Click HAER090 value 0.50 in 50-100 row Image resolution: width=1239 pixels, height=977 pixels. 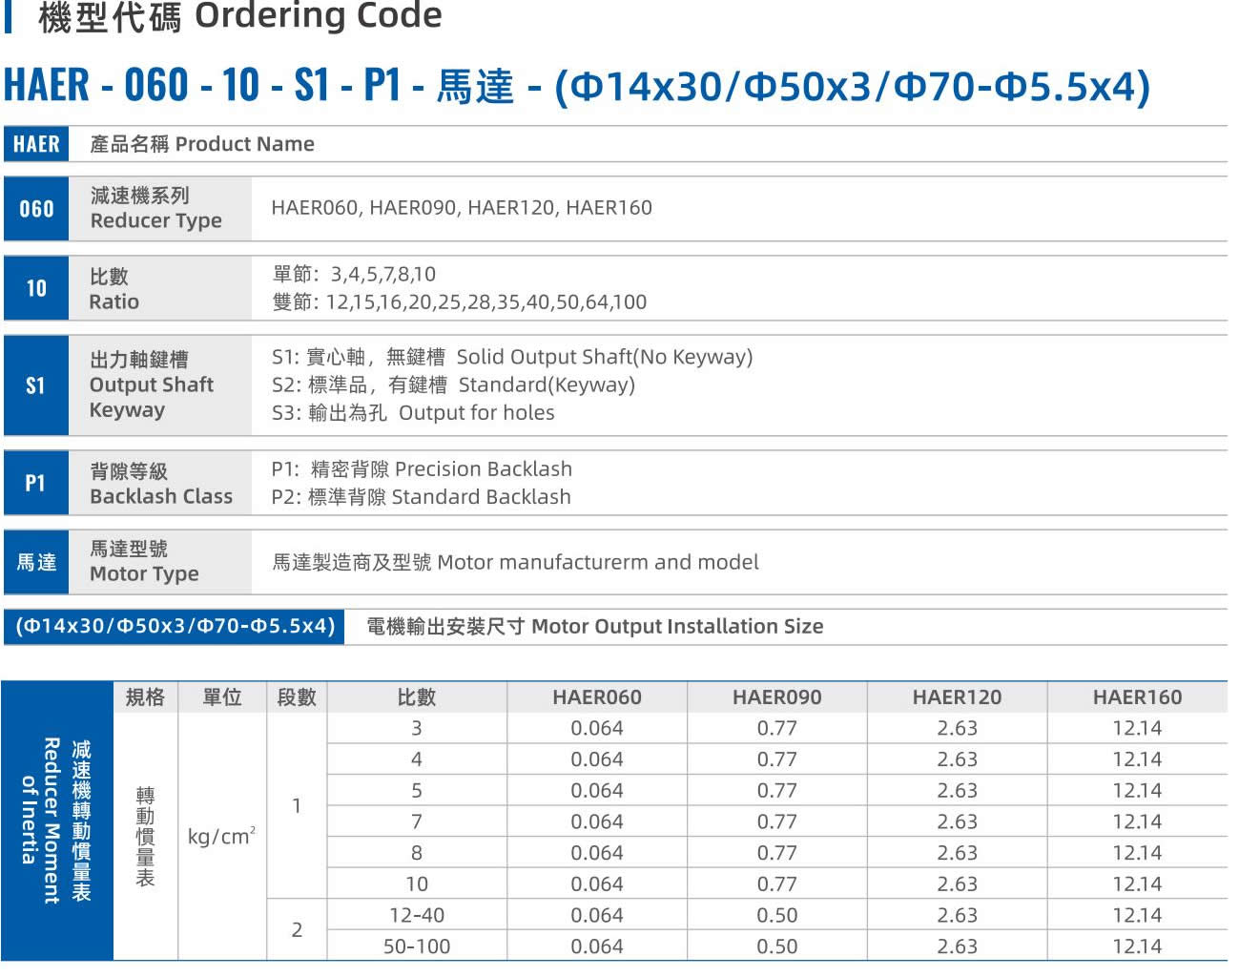(x=777, y=947)
